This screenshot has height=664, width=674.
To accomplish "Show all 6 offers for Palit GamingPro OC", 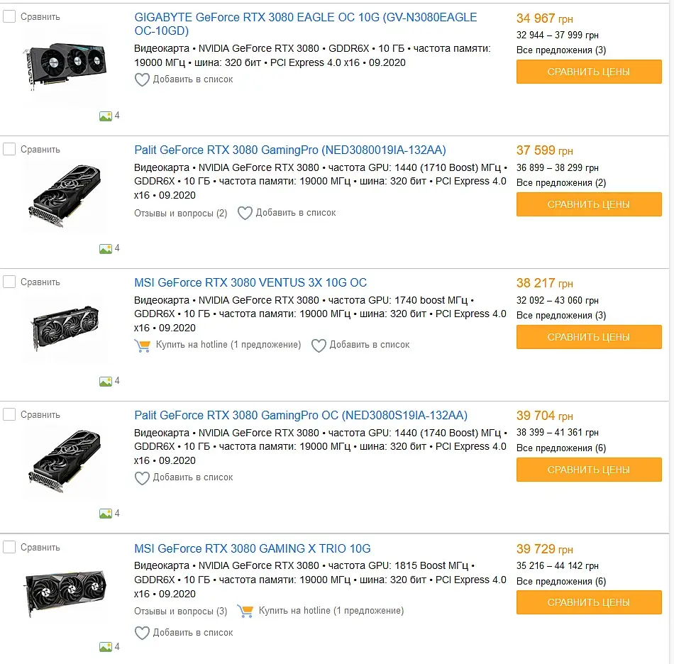I will tap(561, 448).
